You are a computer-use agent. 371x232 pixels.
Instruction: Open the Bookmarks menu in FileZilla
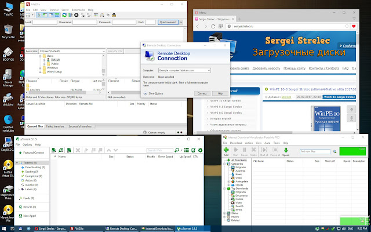78,10
